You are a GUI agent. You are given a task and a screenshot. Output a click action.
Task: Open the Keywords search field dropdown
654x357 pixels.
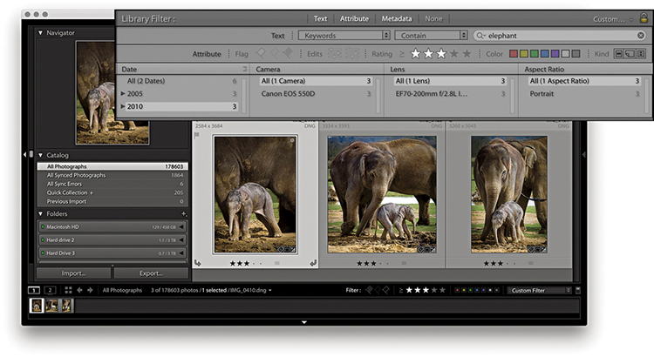click(344, 36)
